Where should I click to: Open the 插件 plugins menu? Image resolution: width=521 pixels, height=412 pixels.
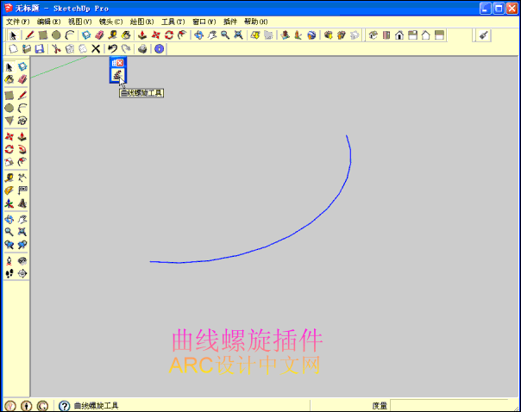coord(230,22)
